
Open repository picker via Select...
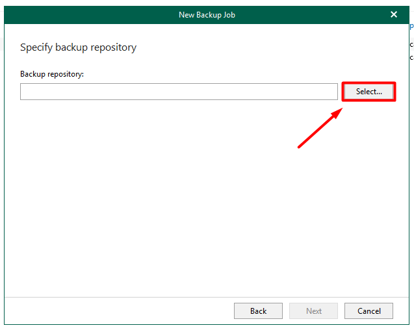pyautogui.click(x=369, y=92)
